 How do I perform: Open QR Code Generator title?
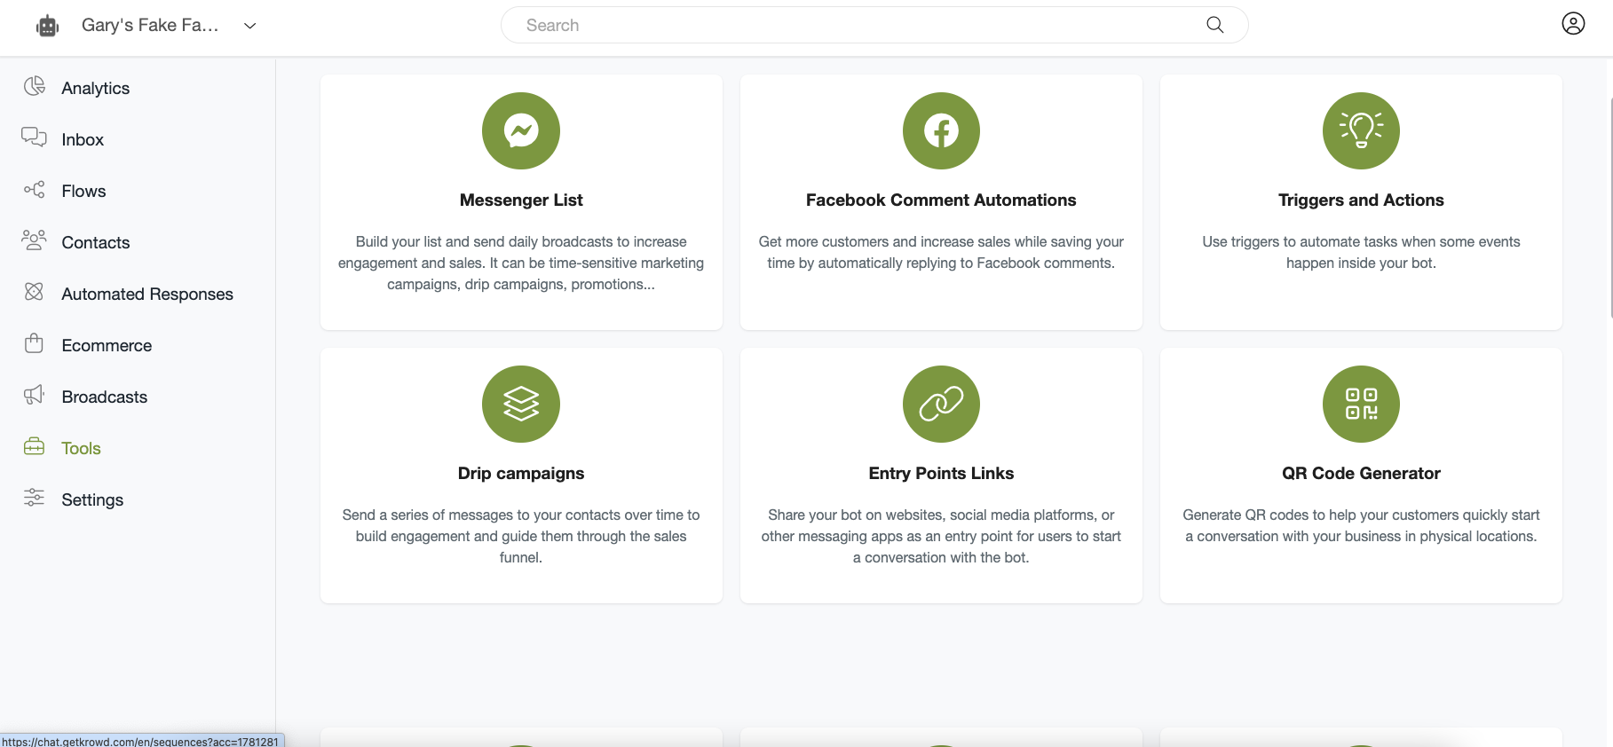(x=1361, y=473)
